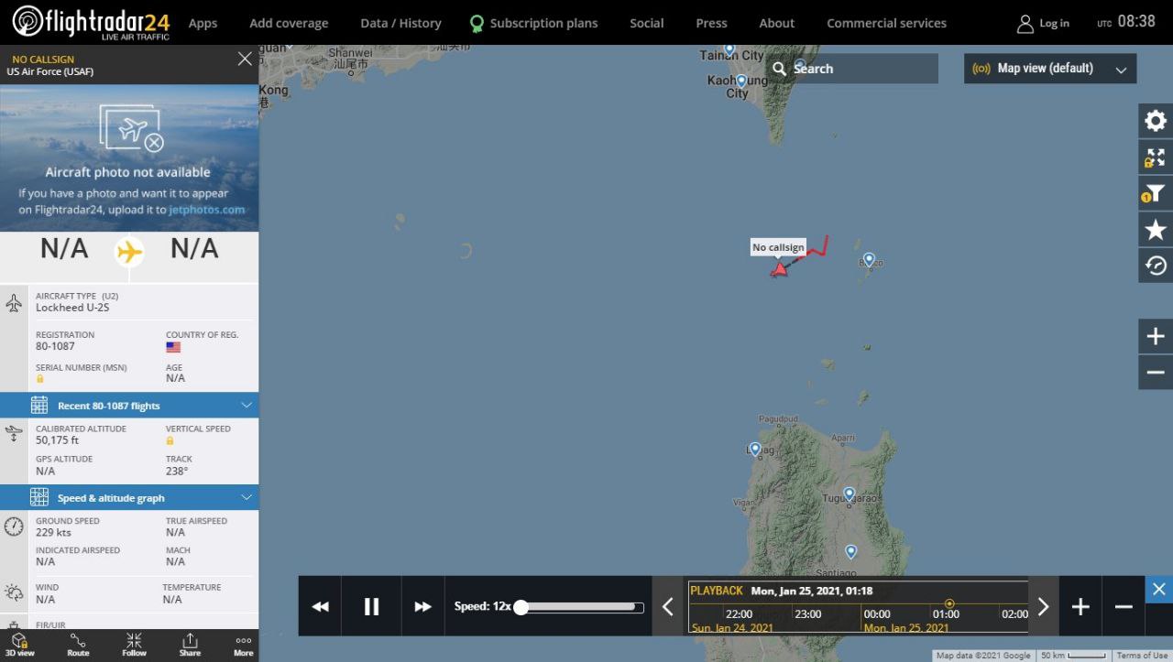Close the playback bar

1158,589
